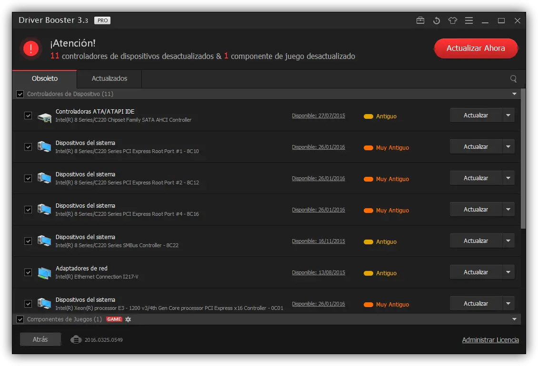Click the search magnifier icon
538x366 pixels.
(513, 79)
